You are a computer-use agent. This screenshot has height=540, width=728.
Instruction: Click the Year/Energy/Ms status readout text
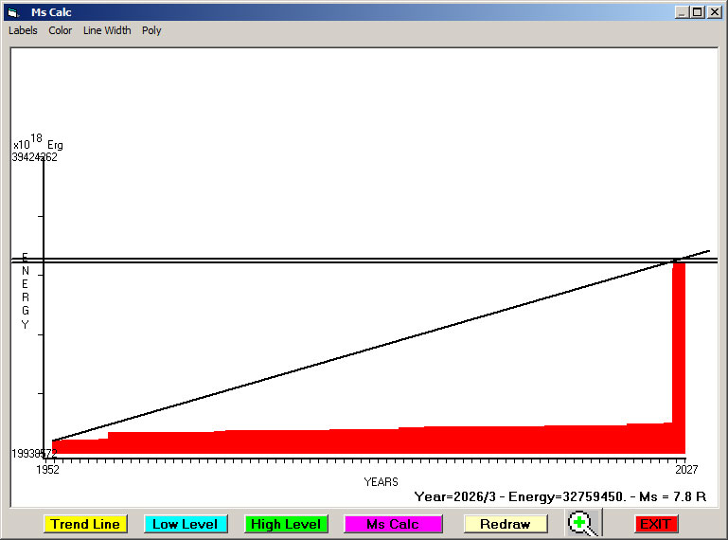tap(564, 495)
